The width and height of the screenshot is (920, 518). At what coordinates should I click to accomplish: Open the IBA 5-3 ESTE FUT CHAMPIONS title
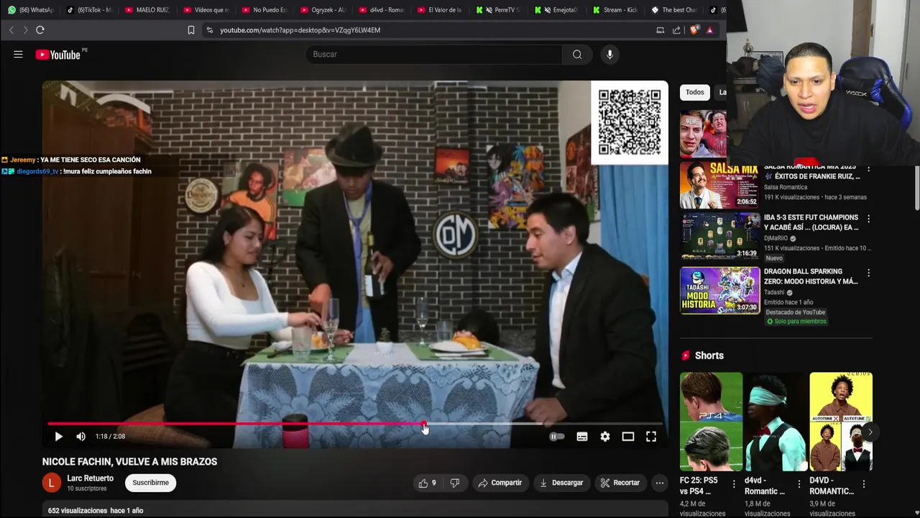(x=811, y=222)
